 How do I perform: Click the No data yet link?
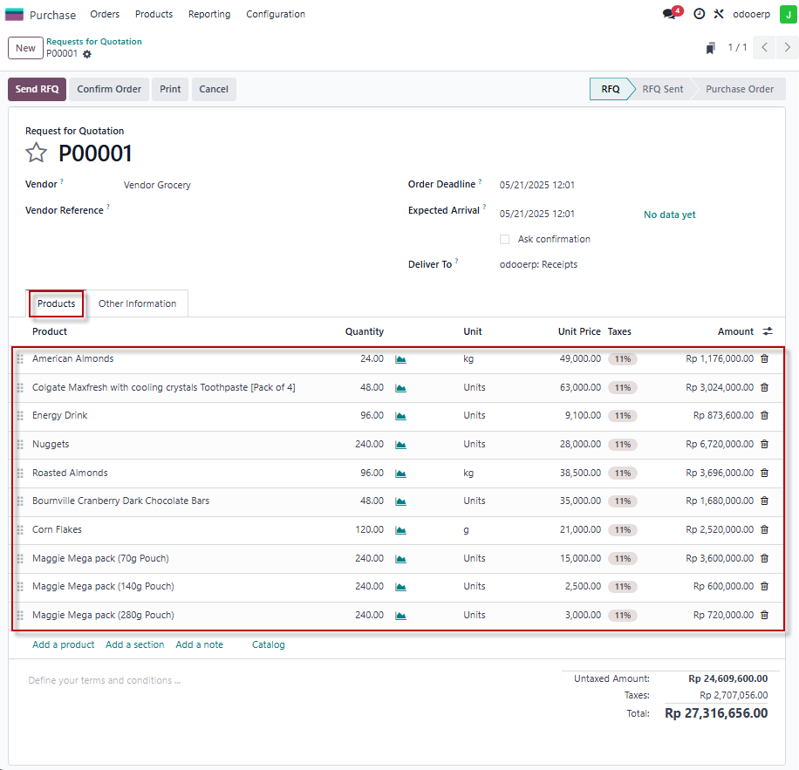(x=670, y=215)
